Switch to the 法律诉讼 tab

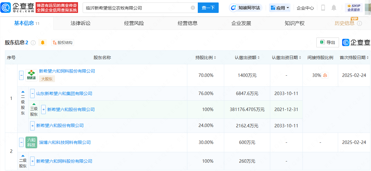point(80,23)
